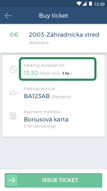Change the 13:30 end time
The image size is (107, 191).
(x=31, y=73)
